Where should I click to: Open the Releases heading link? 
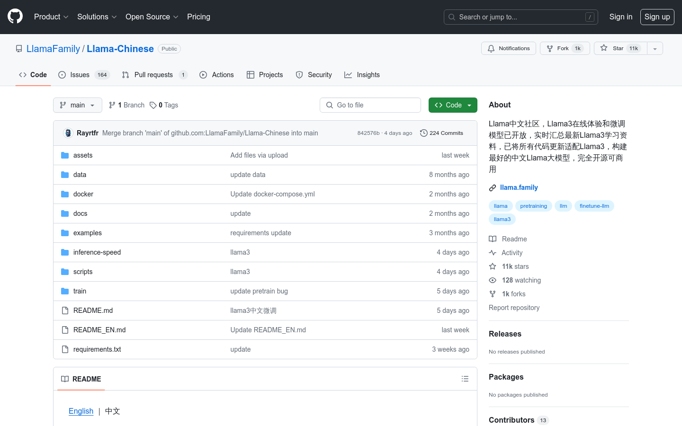tap(505, 334)
